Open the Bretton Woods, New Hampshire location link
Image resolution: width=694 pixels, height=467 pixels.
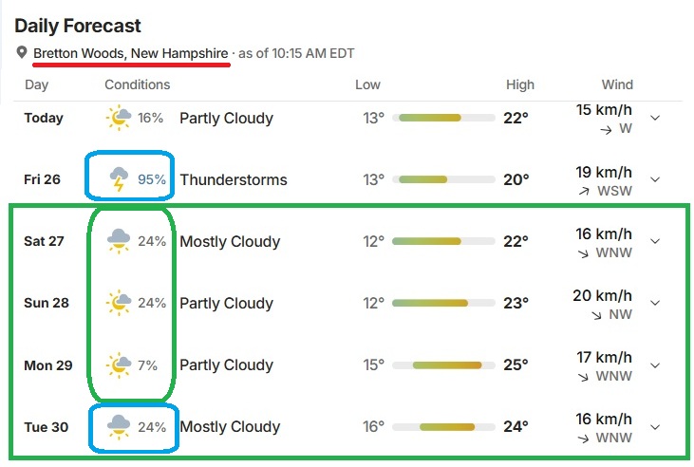tap(131, 53)
